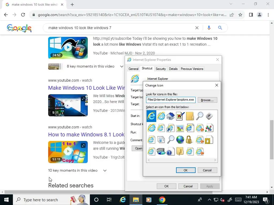
Task: Select the flat closed folder icon
Action: 190,116
